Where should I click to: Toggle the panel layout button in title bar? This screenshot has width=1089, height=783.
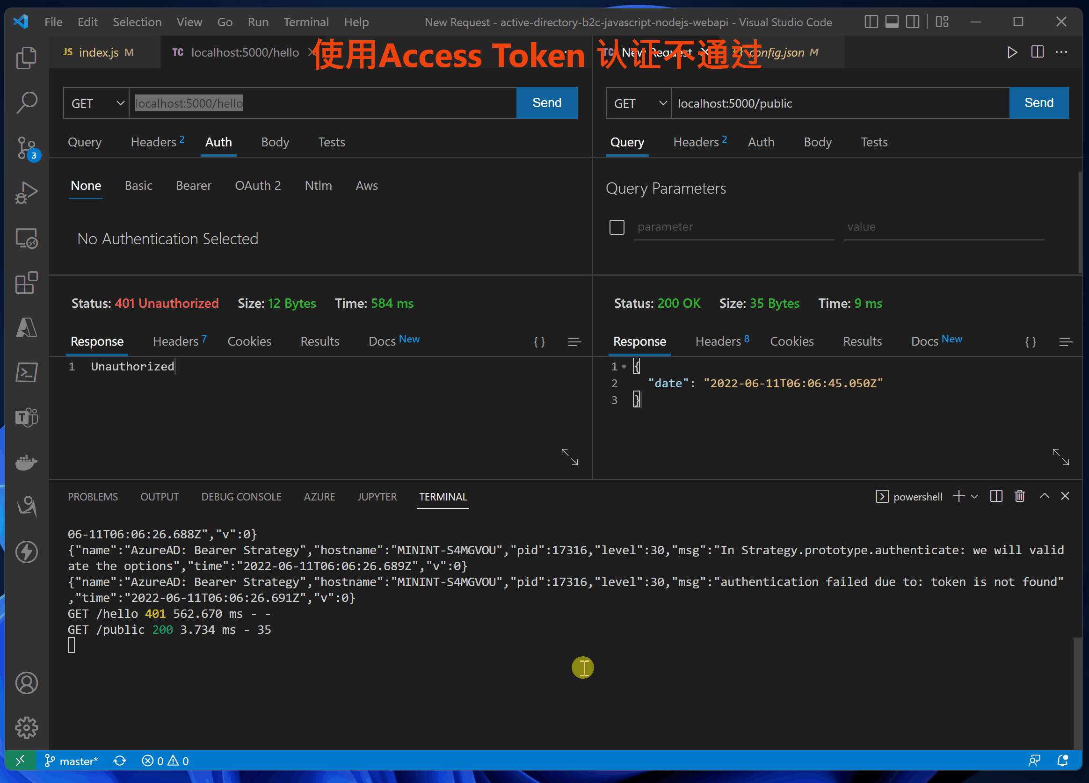pos(892,22)
